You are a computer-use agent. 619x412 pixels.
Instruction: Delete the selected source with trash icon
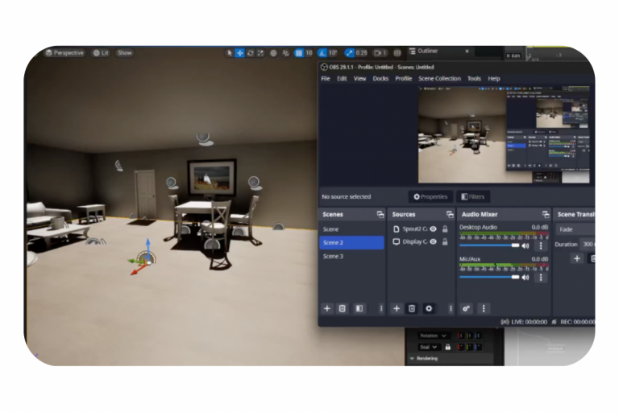pyautogui.click(x=412, y=308)
